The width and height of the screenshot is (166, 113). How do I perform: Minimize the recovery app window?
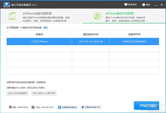click(x=156, y=5)
